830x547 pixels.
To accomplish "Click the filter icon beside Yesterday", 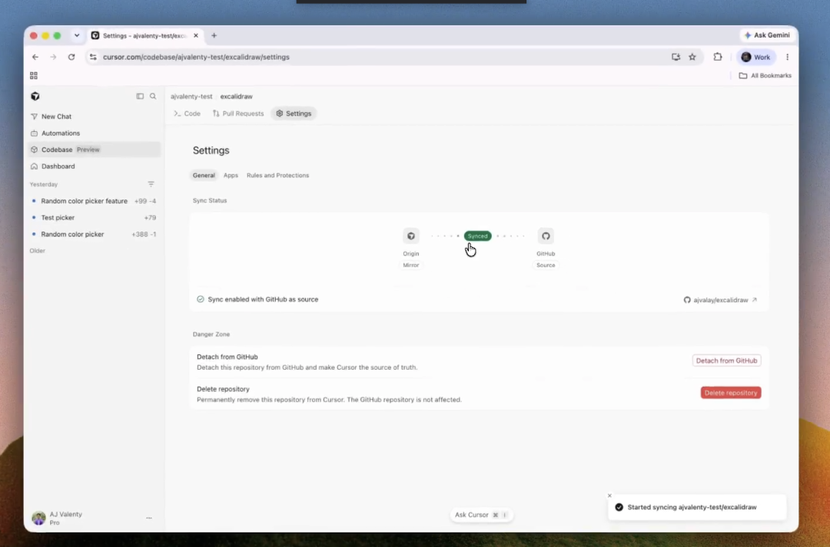I will [x=151, y=184].
